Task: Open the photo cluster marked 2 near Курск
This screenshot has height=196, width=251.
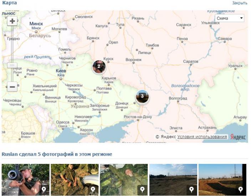Action: coord(99,67)
